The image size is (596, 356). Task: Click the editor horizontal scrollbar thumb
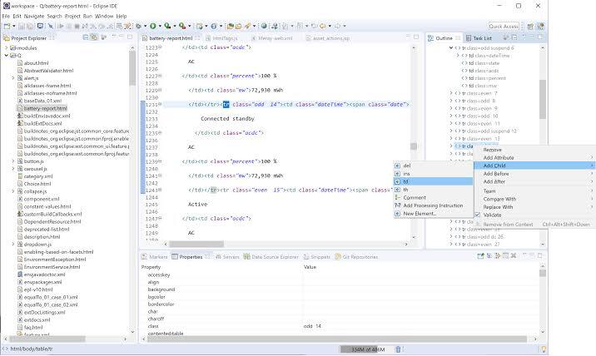click(196, 244)
